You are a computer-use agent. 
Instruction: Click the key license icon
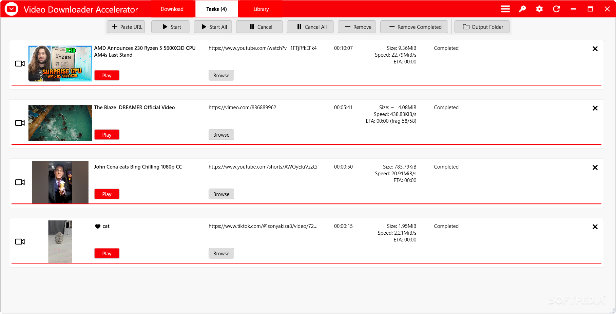point(522,9)
